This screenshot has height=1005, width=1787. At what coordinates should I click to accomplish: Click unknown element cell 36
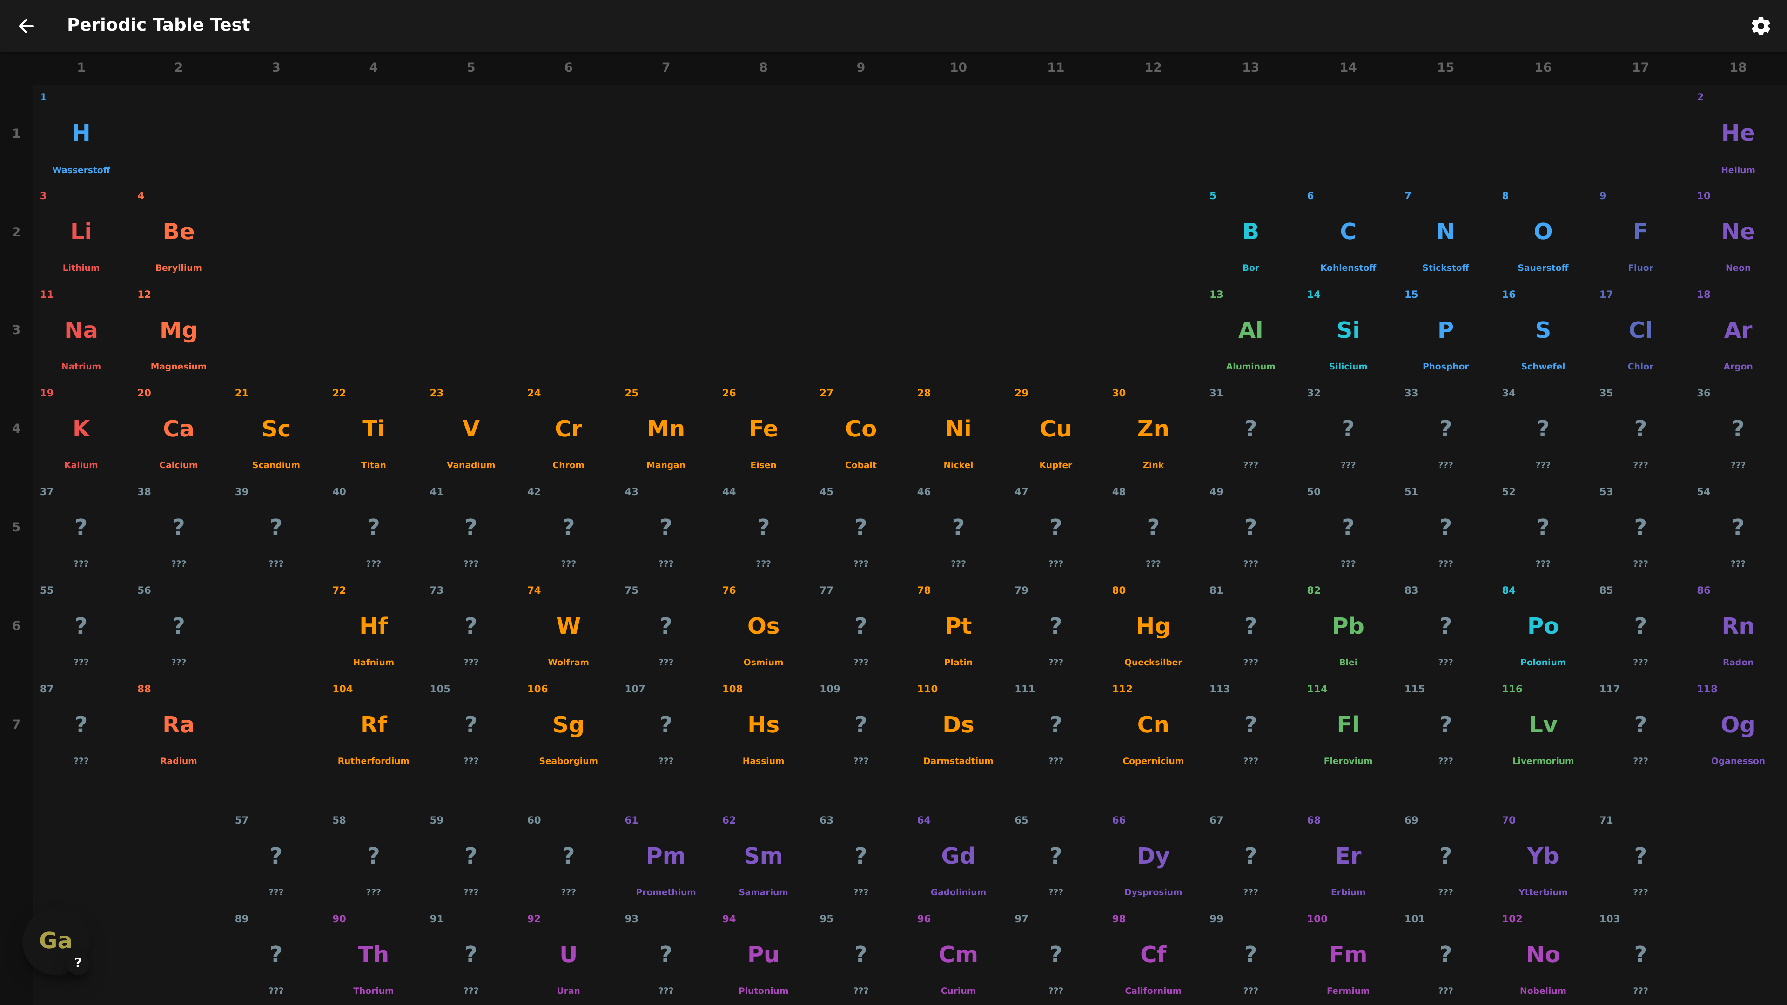[x=1738, y=429]
